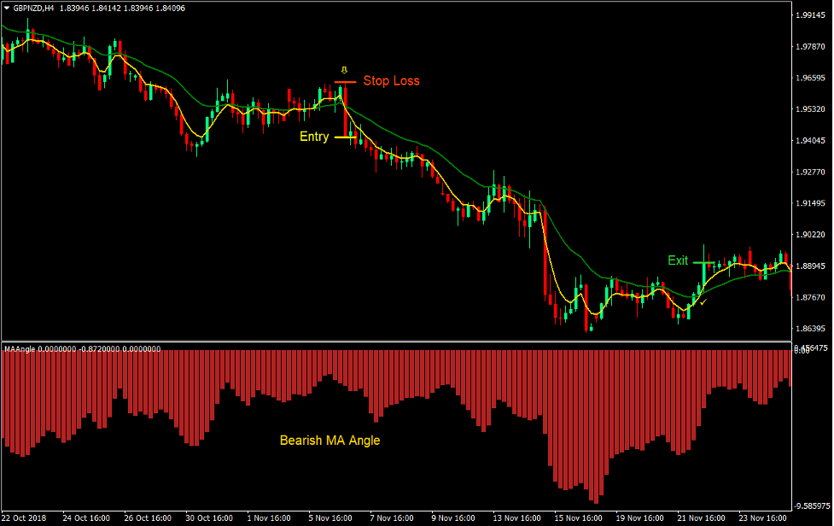Click the Entry text label

point(313,136)
